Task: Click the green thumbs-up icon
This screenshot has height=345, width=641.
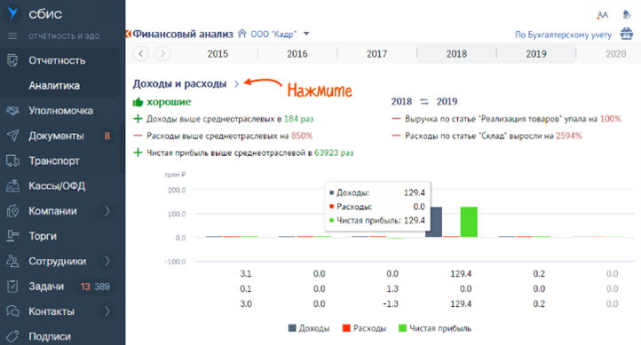Action: click(x=138, y=102)
